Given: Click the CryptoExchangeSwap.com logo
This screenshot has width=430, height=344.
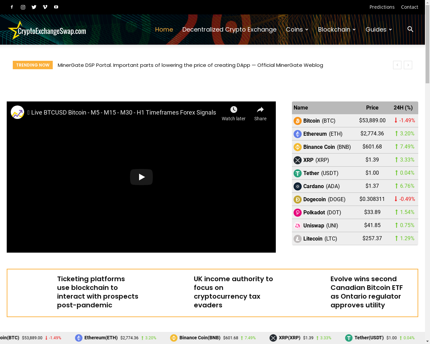Looking at the screenshot, I should [x=47, y=30].
